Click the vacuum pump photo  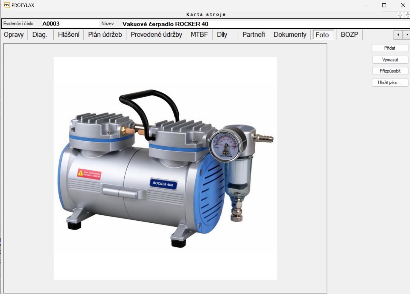(x=165, y=168)
